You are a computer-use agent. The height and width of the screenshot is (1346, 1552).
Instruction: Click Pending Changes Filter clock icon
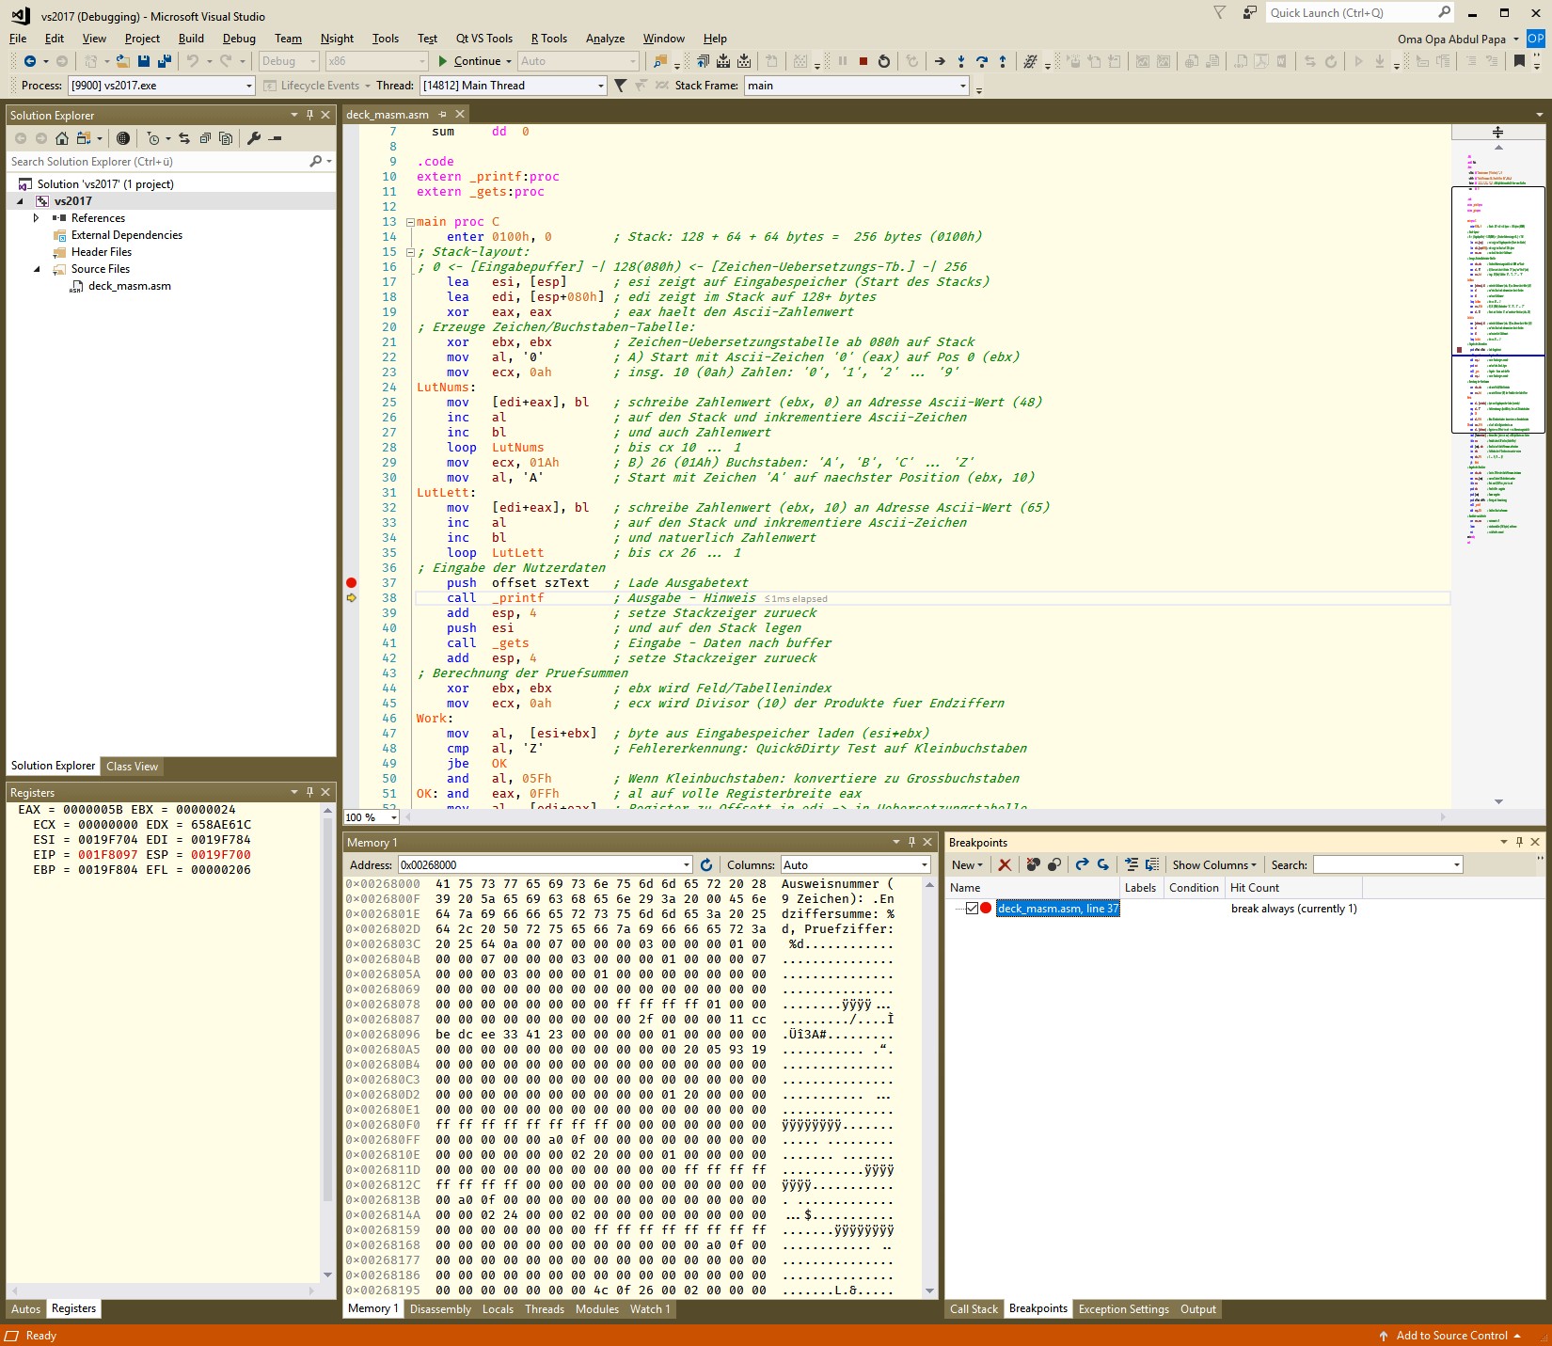click(x=153, y=138)
